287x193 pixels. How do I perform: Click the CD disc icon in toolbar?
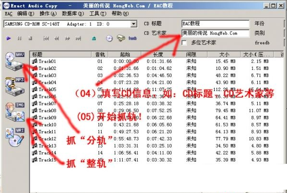pyautogui.click(x=109, y=38)
